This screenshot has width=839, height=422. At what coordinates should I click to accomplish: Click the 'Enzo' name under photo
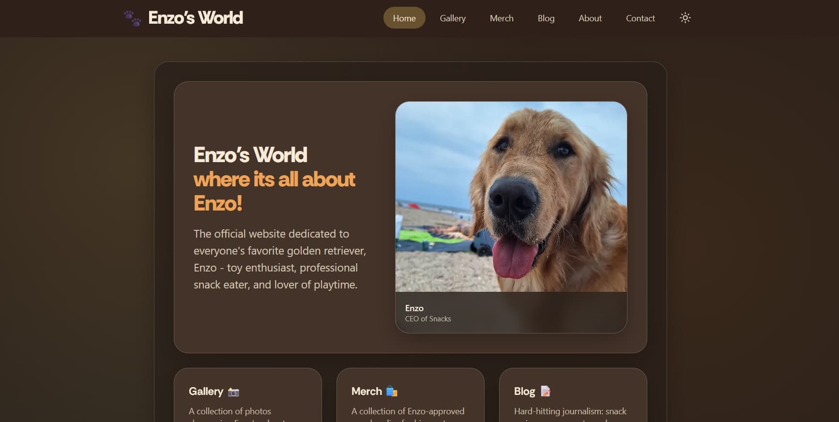[x=414, y=308]
